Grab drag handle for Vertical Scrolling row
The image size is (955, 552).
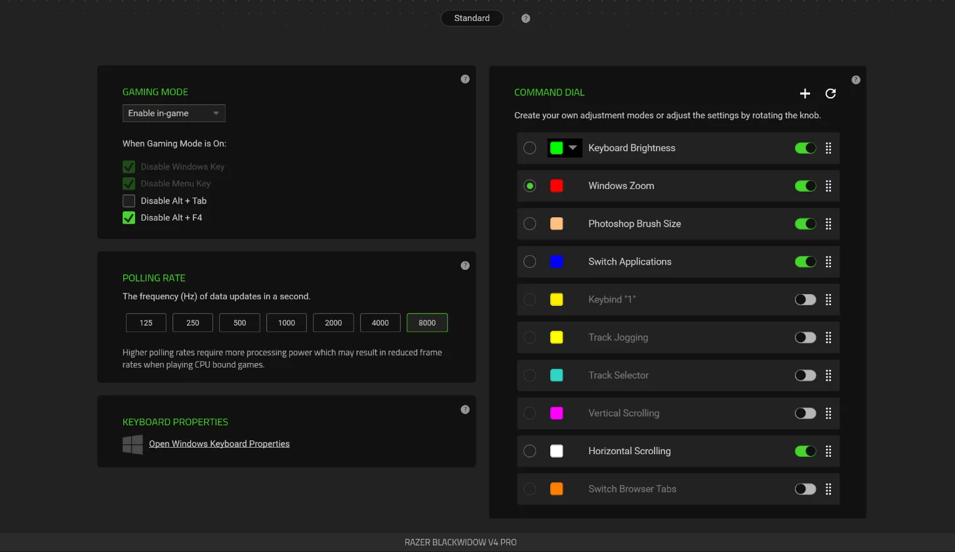(828, 413)
